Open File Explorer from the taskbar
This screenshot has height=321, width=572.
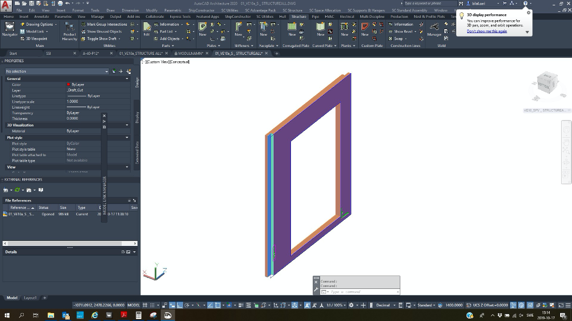coord(50,315)
